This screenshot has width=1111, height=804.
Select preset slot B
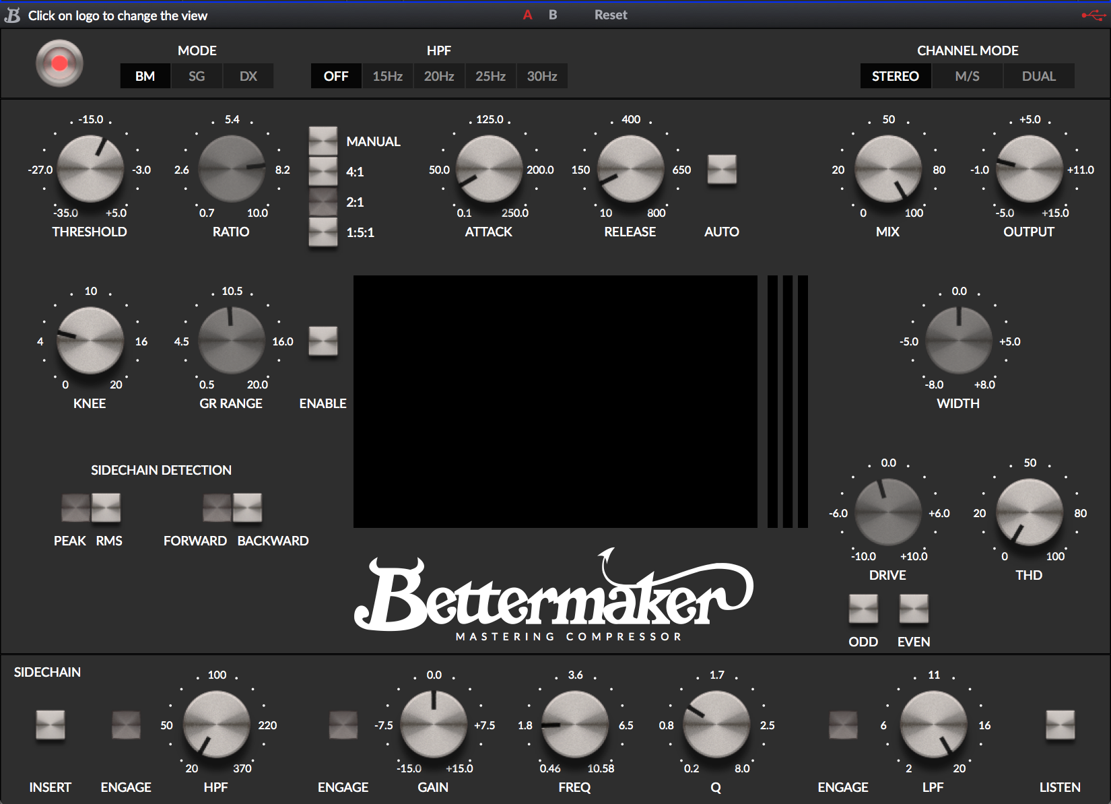pos(553,15)
